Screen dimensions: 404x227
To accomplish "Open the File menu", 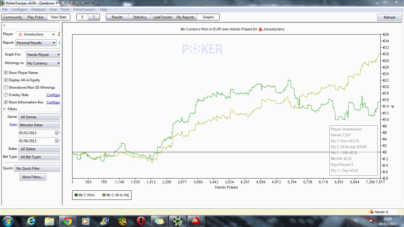I will [5, 9].
